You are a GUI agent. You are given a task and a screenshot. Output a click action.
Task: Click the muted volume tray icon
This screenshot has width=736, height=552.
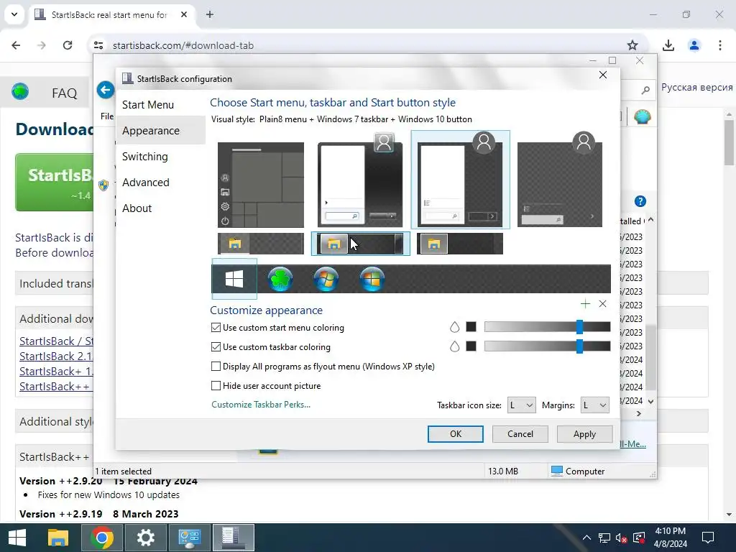[621, 538]
